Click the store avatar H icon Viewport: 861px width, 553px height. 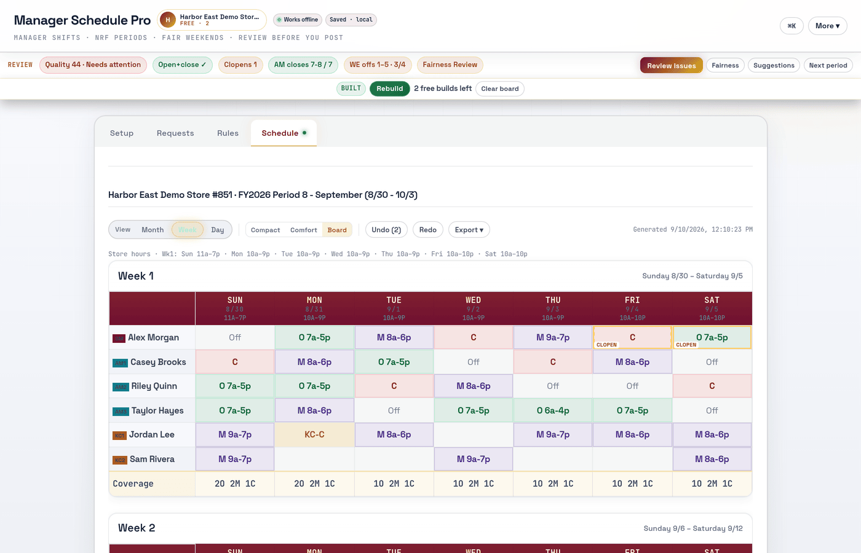click(167, 20)
